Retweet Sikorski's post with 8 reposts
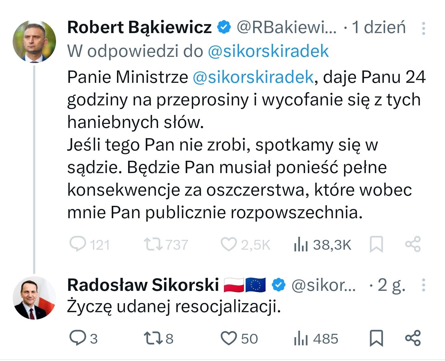Viewport: 445px width, 361px height. click(x=153, y=338)
